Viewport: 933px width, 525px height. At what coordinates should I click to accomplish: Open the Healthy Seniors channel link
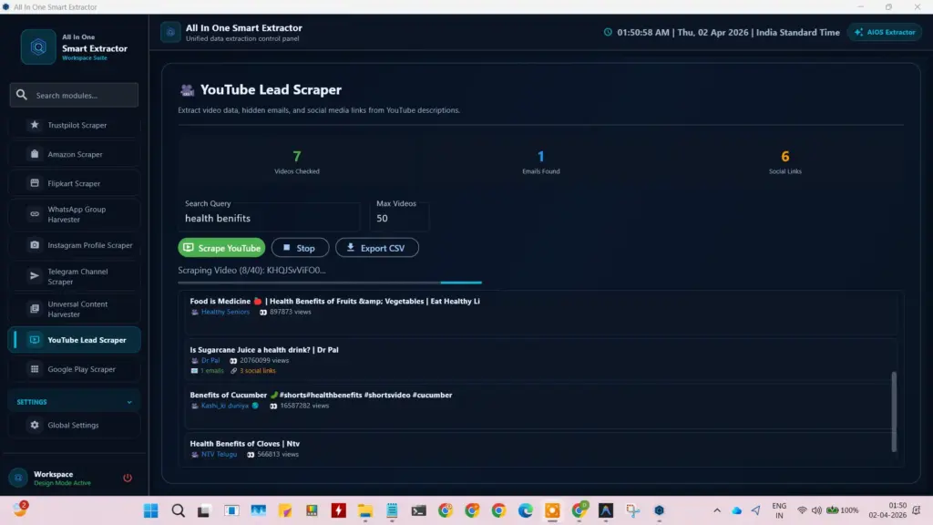coord(225,312)
